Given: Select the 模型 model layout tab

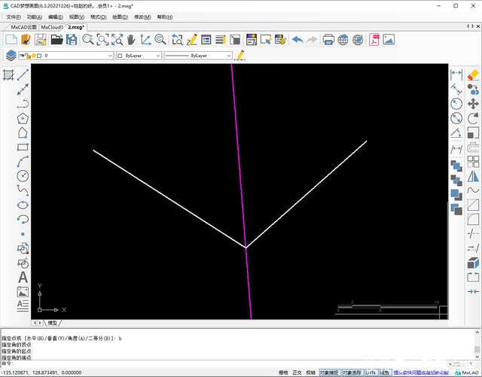Looking at the screenshot, I should [52, 323].
